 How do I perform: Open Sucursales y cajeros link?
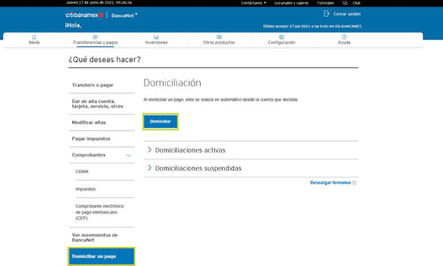pos(292,3)
